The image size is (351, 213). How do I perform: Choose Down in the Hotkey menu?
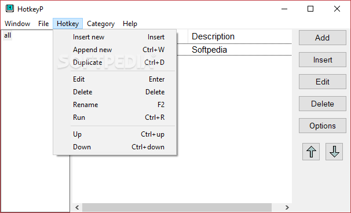115,147
